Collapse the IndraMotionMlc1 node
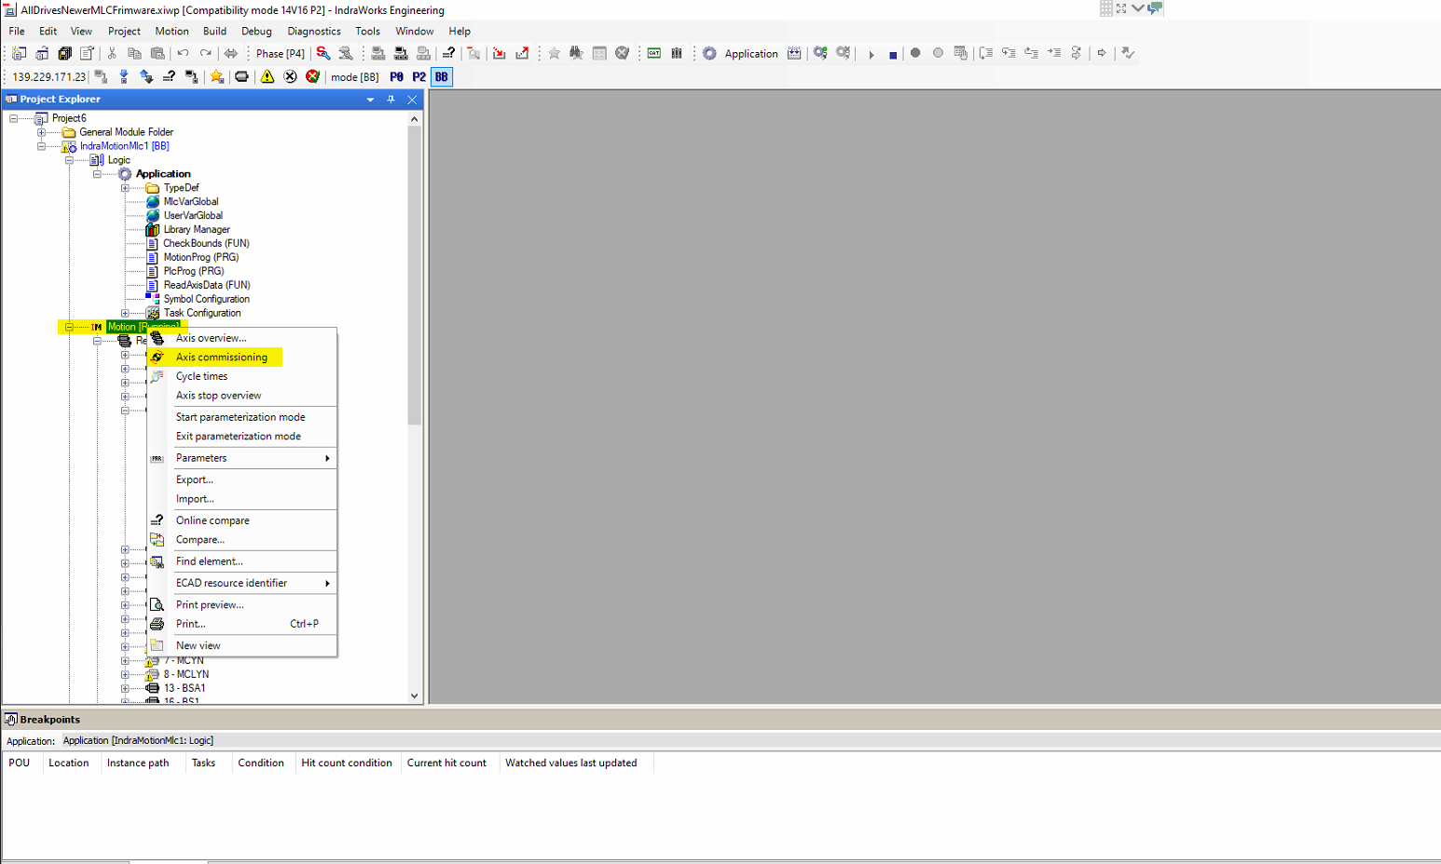Screen dimensions: 1441x864 tap(41, 146)
